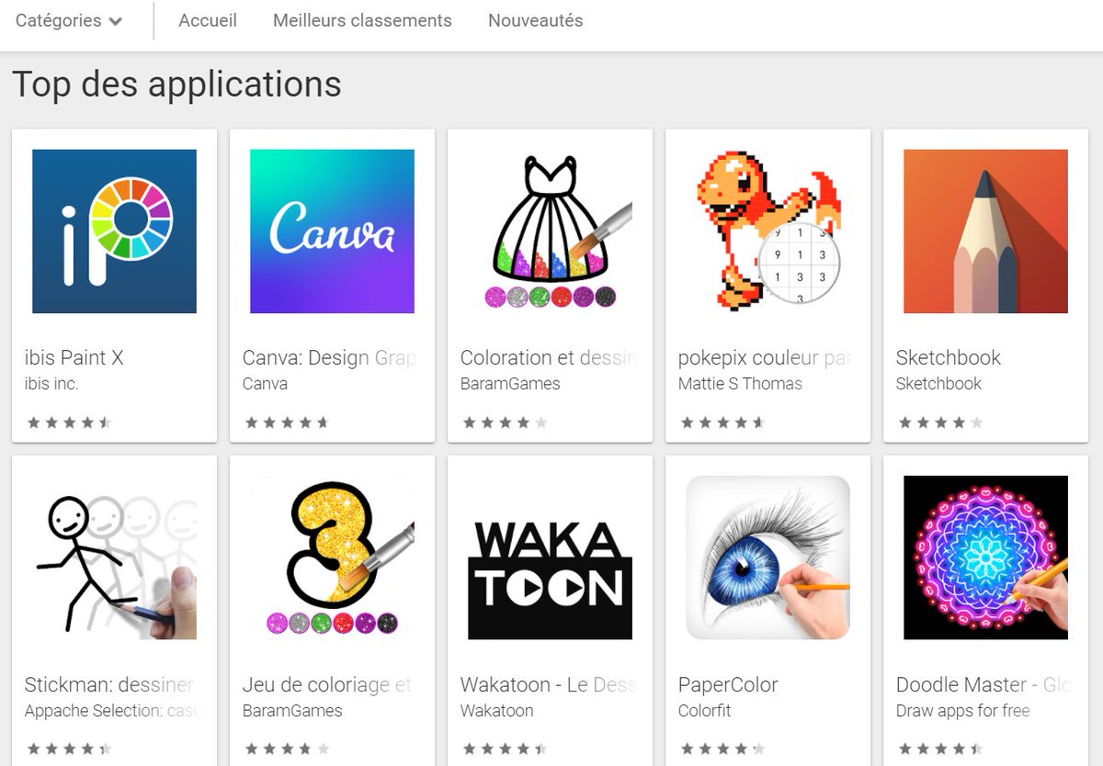Open developer 'Mattie S Thomas' link
Viewport: 1103px width, 766px height.
[740, 384]
